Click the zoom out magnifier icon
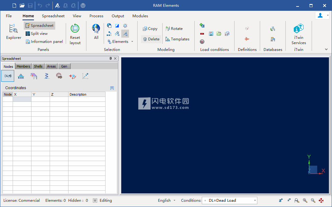Screen dimensions: 332x207 [x=313, y=201]
